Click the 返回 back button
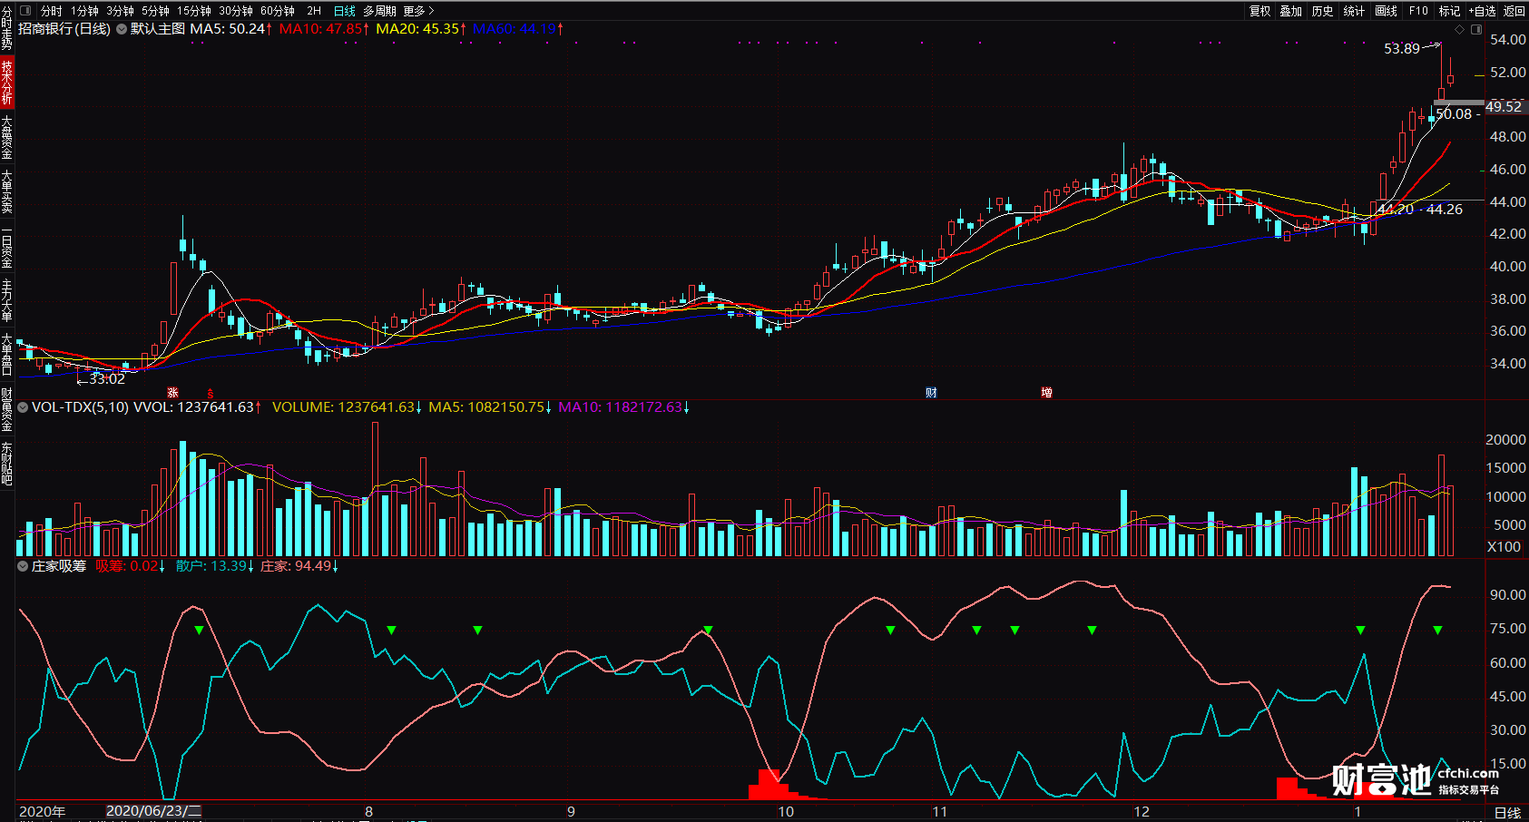This screenshot has width=1529, height=822. [1514, 11]
